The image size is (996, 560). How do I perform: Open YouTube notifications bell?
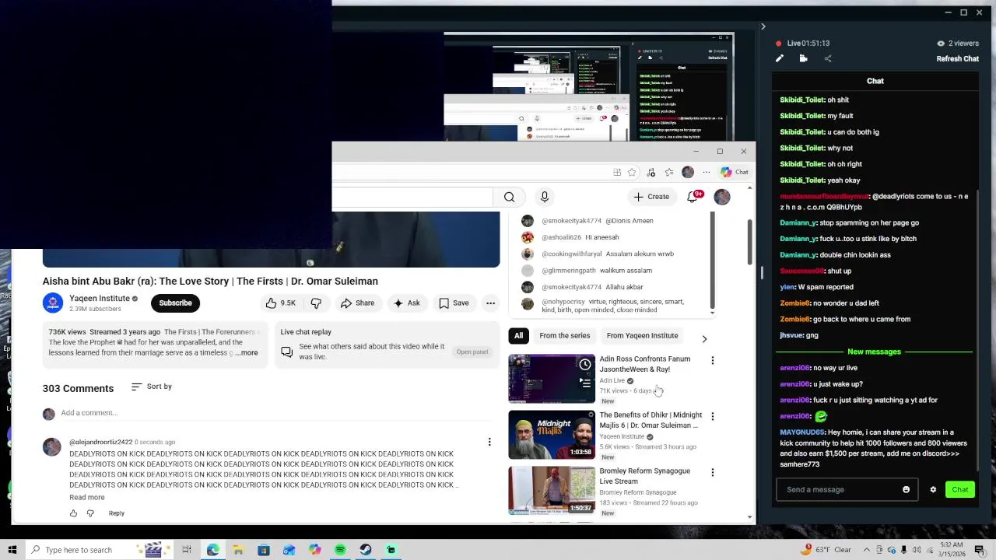(x=693, y=197)
